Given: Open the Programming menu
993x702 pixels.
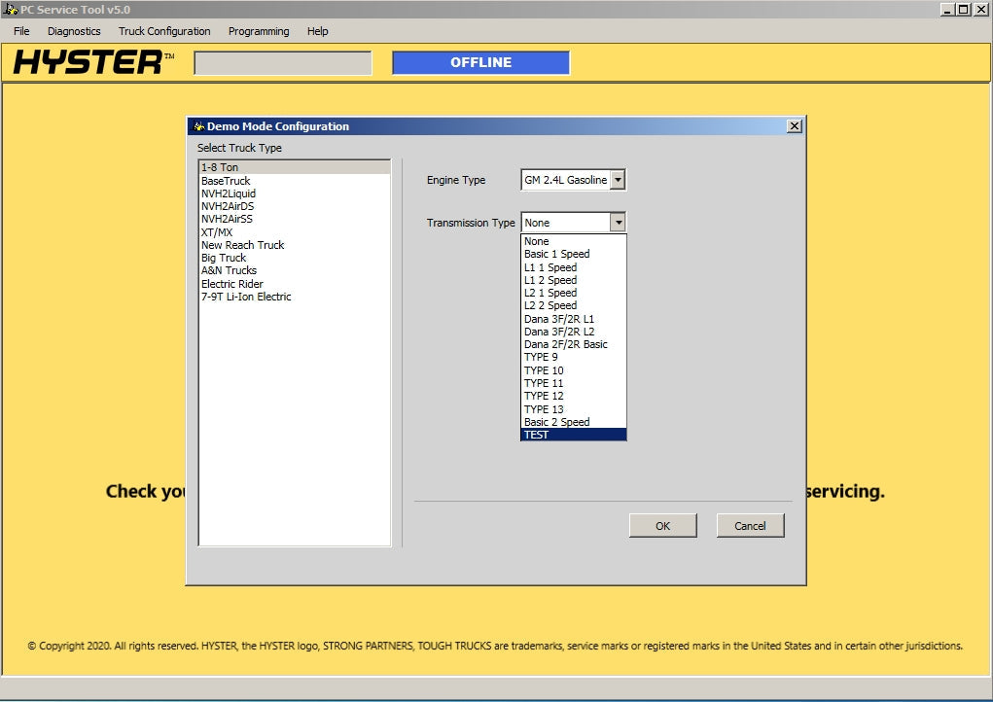Looking at the screenshot, I should [259, 31].
